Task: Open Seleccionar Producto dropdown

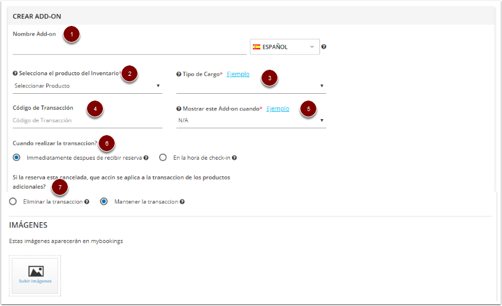Action: tap(88, 86)
